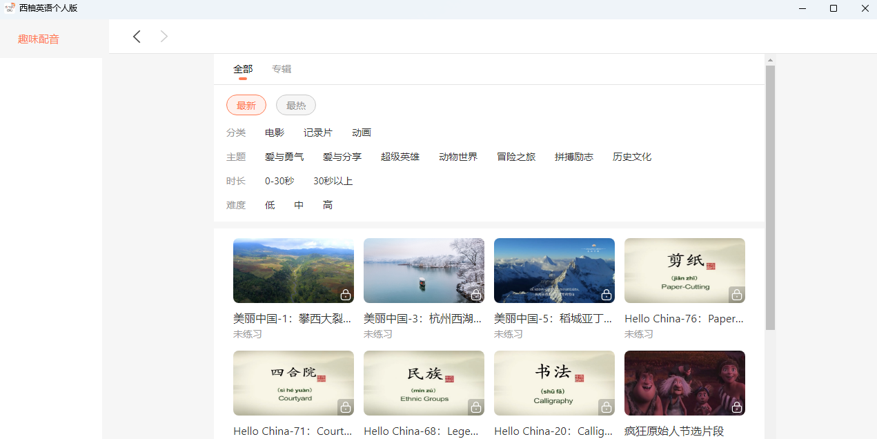This screenshot has width=877, height=439.
Task: Filter category by 记录片
Action: click(x=318, y=133)
